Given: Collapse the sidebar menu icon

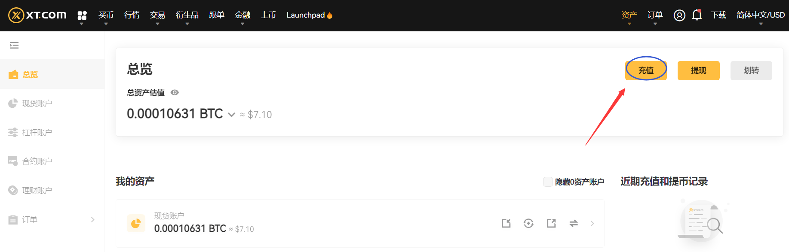Looking at the screenshot, I should [14, 45].
